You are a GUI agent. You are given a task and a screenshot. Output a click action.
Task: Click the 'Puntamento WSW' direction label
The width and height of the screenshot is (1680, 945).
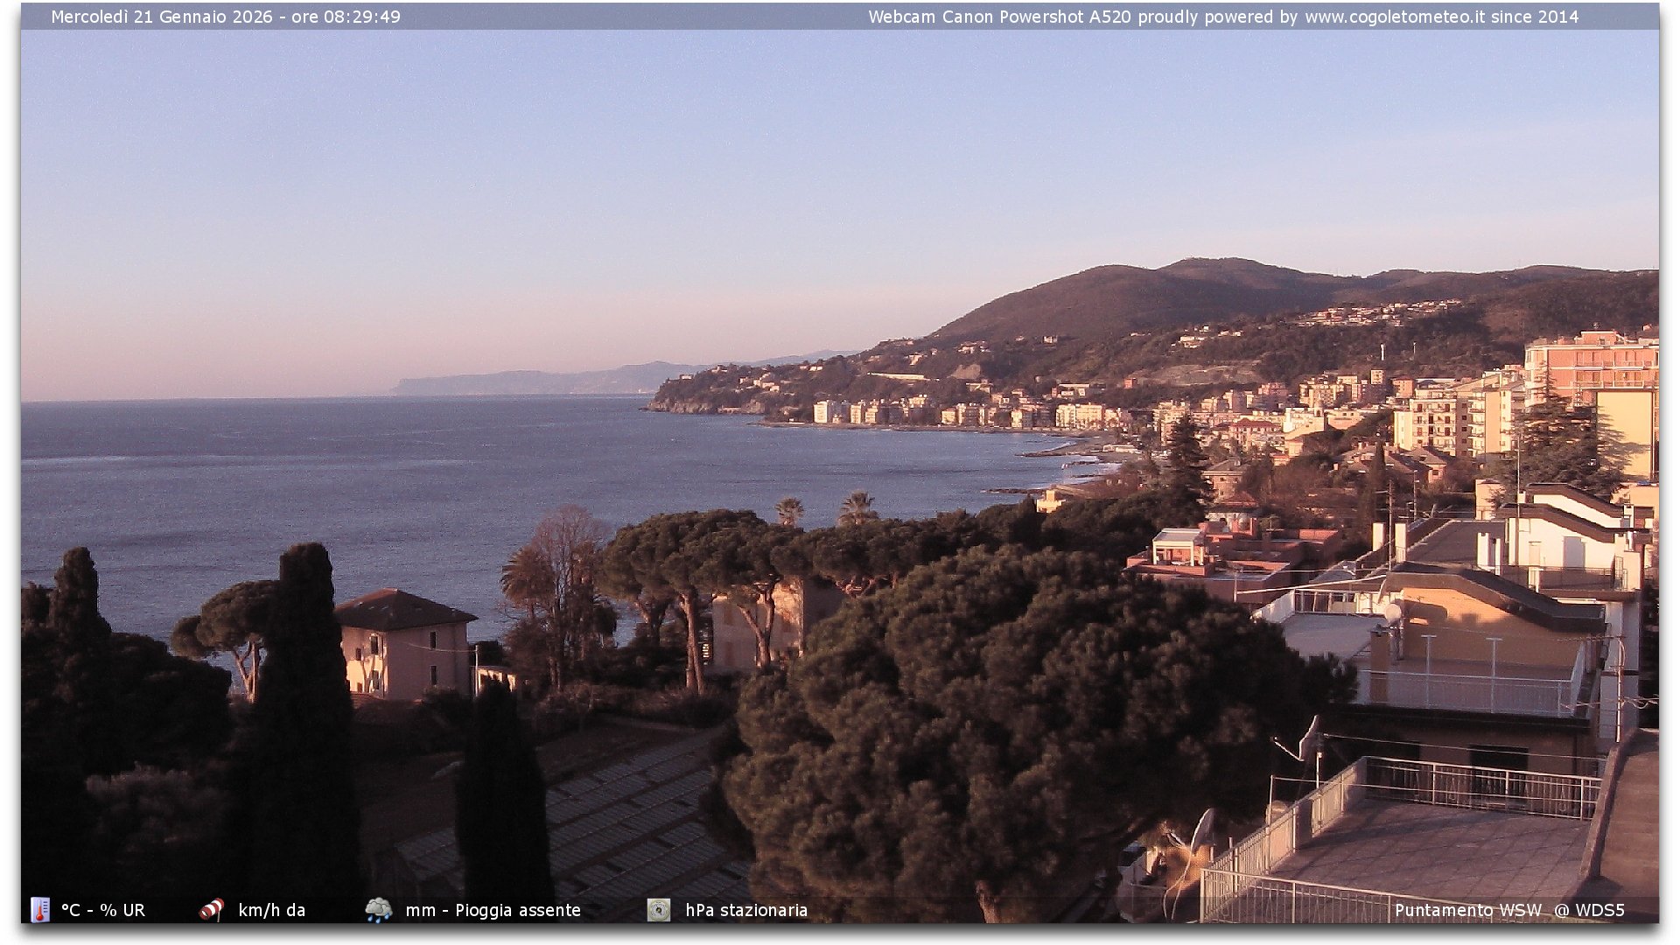[1467, 910]
